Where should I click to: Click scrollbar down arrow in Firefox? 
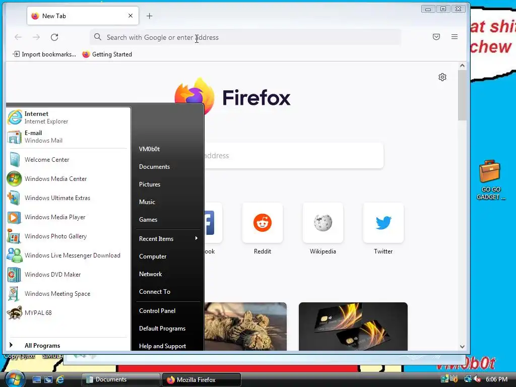[462, 347]
